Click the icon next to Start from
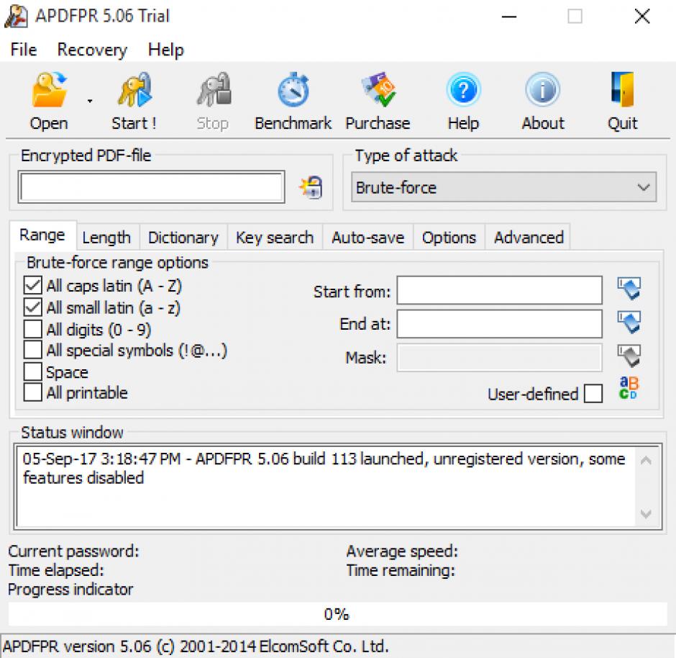Image resolution: width=676 pixels, height=658 pixels. click(629, 289)
